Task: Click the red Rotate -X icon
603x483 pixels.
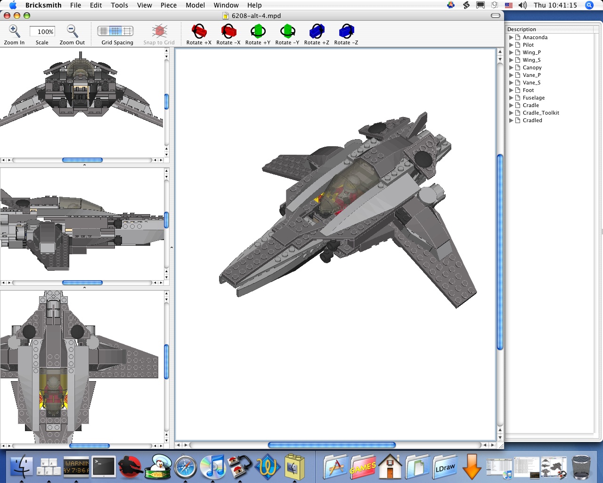Action: tap(228, 32)
